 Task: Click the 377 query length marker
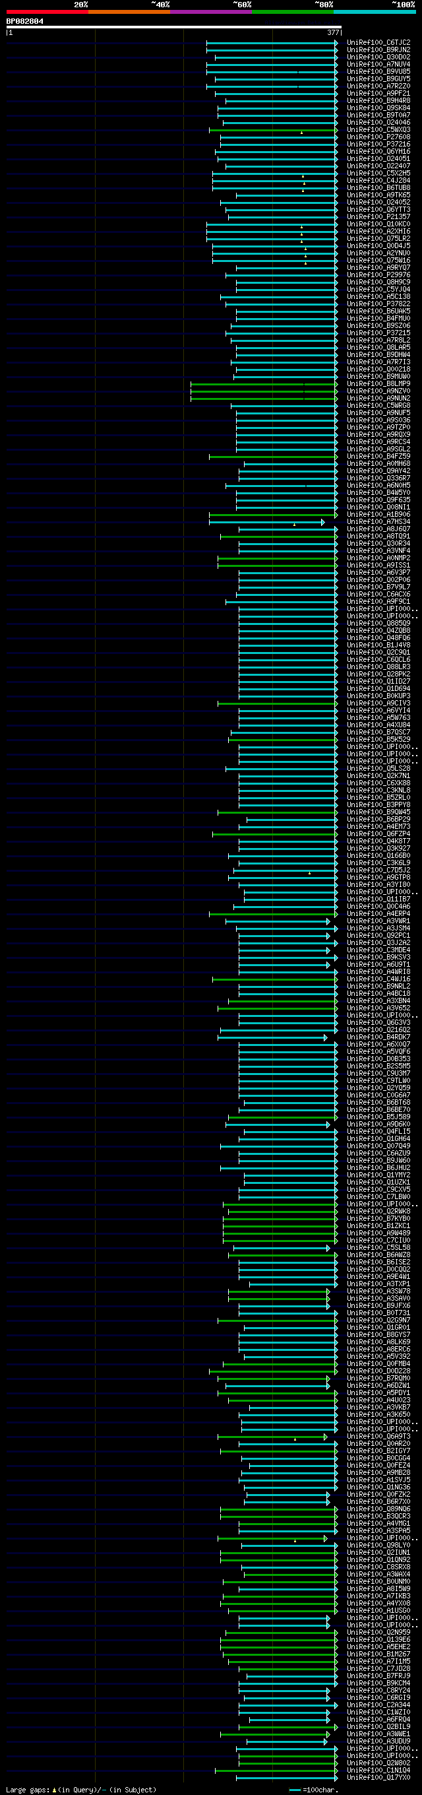333,33
